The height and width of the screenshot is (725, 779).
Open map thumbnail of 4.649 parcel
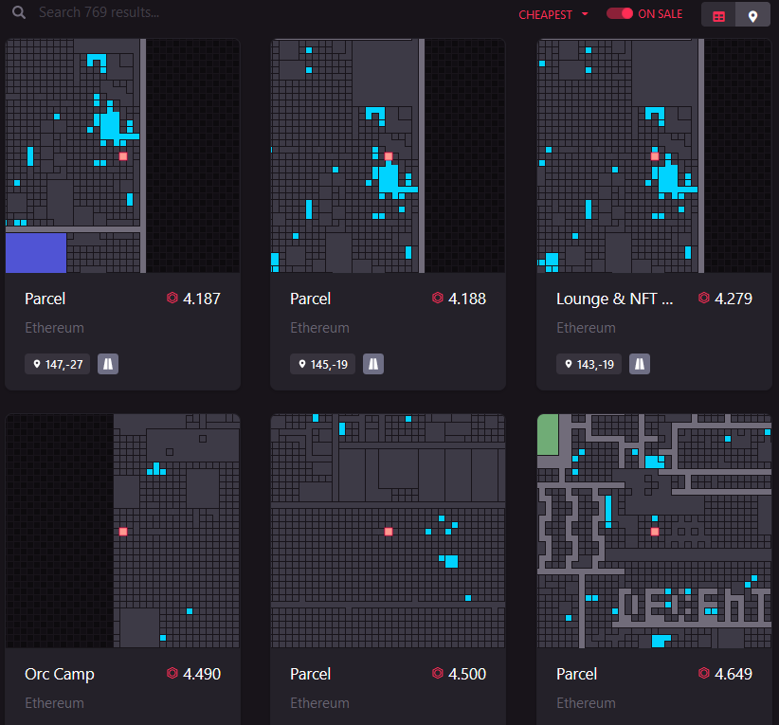point(654,531)
